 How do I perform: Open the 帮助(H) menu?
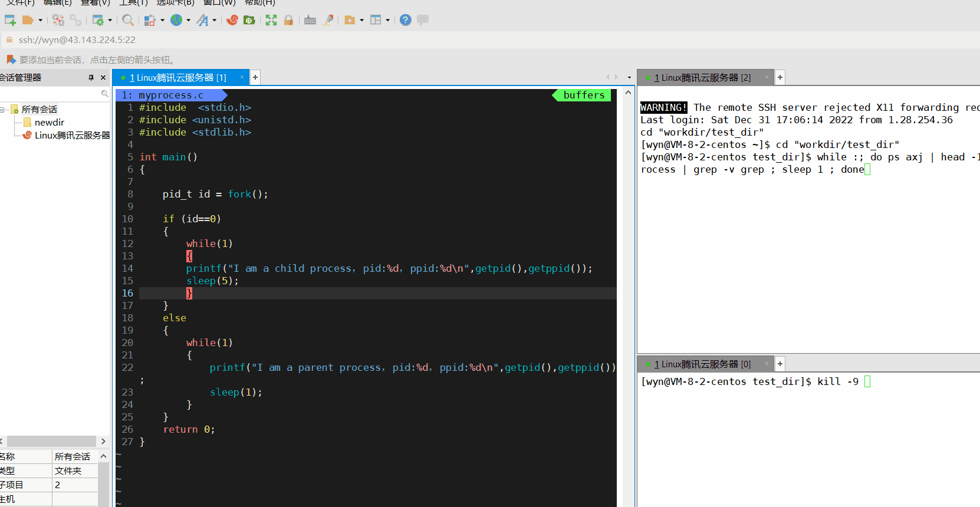pyautogui.click(x=260, y=2)
